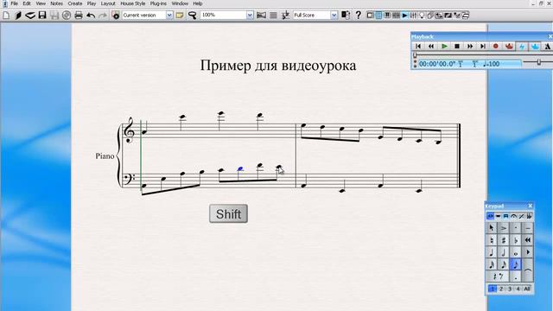553x311 pixels.
Task: Start playback with the green play button
Action: pos(444,46)
